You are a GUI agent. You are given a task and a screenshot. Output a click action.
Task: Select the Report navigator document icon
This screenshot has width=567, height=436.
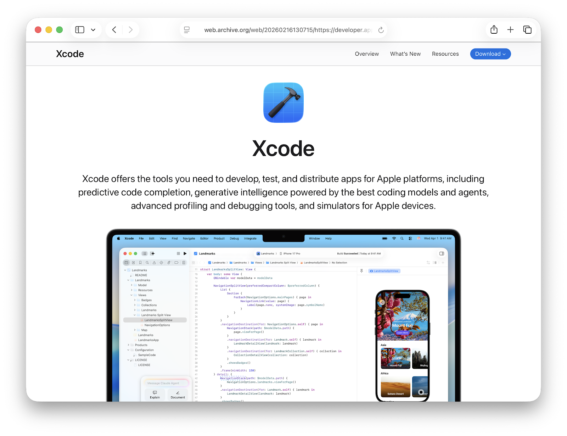coord(184,263)
